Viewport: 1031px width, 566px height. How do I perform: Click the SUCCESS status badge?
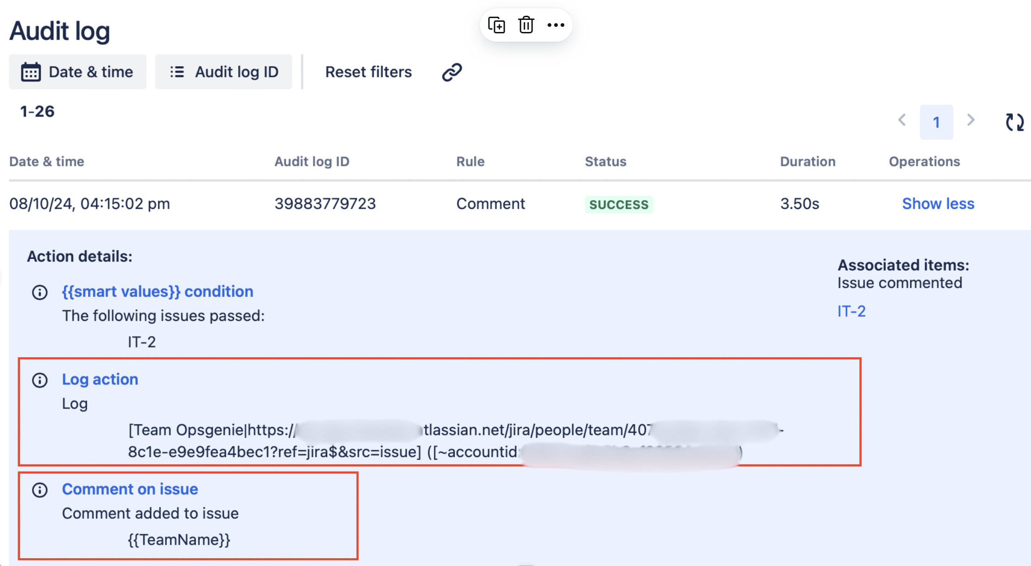619,204
